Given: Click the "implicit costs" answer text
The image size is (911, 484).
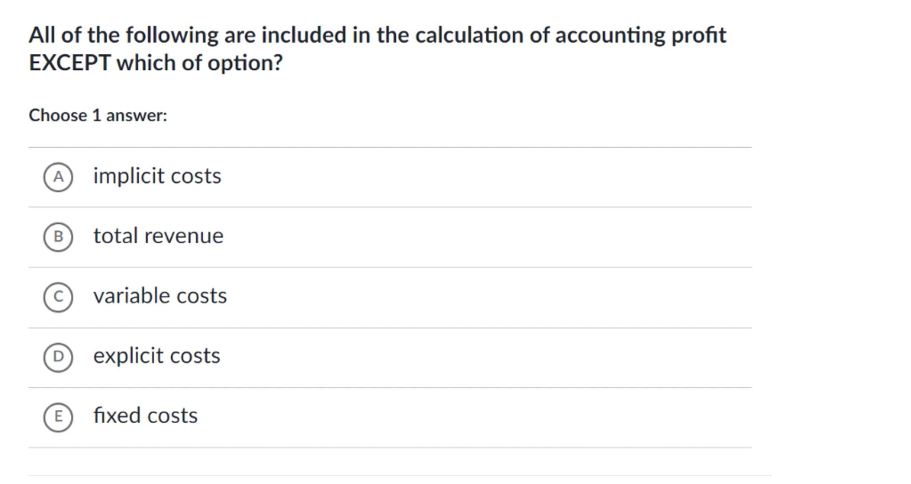Looking at the screenshot, I should (157, 176).
